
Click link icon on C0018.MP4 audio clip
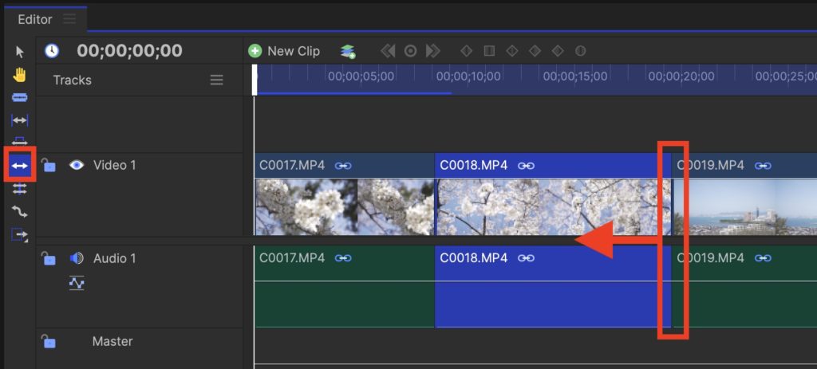click(x=526, y=258)
